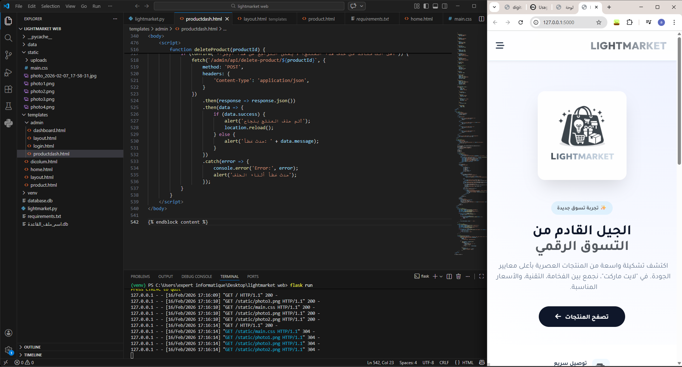Toggle the bottom panel layout button
Image resolution: width=682 pixels, height=367 pixels.
[x=435, y=6]
